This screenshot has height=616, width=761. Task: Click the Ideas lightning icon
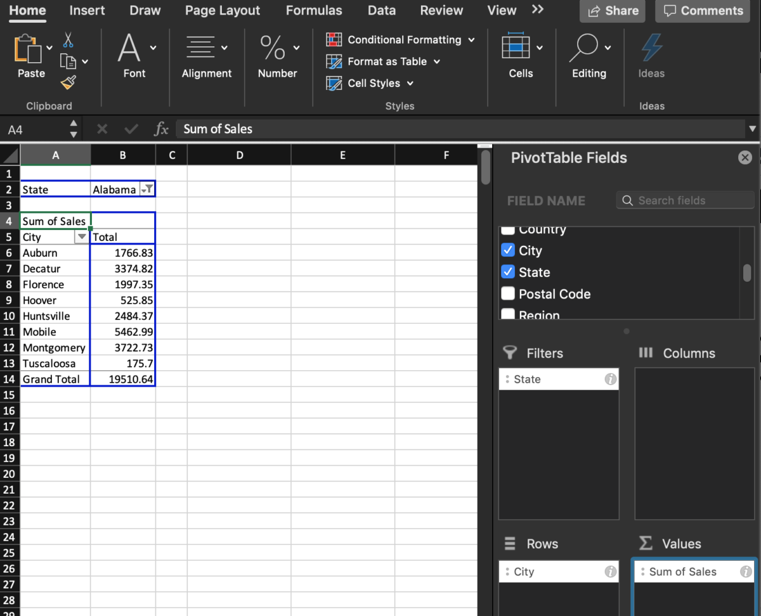pyautogui.click(x=651, y=46)
